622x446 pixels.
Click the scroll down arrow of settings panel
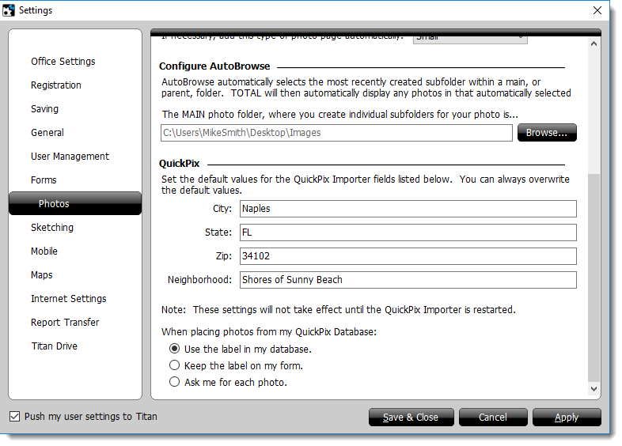point(594,389)
